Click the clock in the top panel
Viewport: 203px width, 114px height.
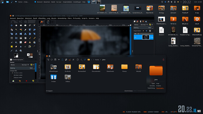[x=187, y=2]
